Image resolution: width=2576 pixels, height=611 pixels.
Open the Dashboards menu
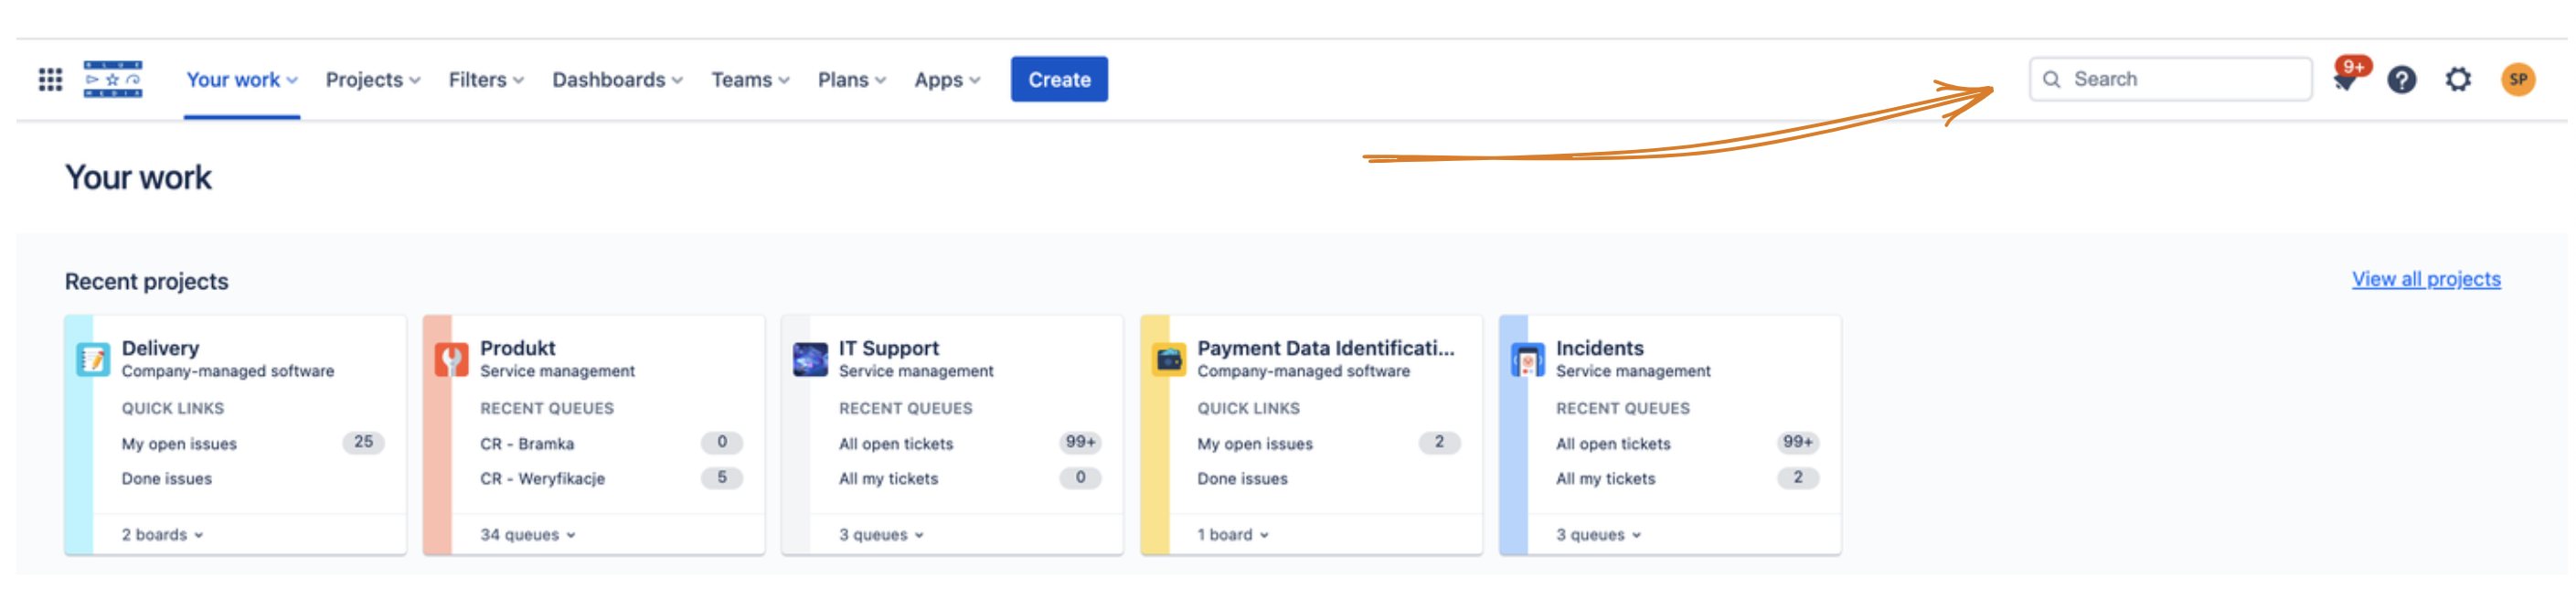coord(617,79)
